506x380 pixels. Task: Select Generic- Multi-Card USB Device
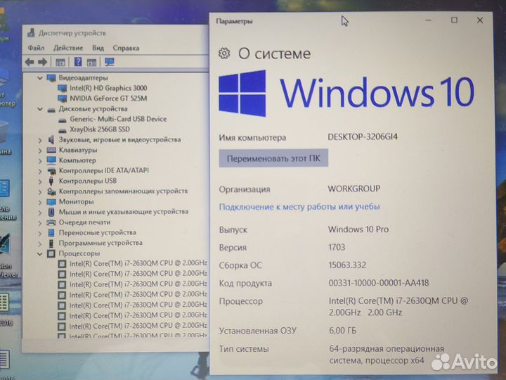(118, 119)
